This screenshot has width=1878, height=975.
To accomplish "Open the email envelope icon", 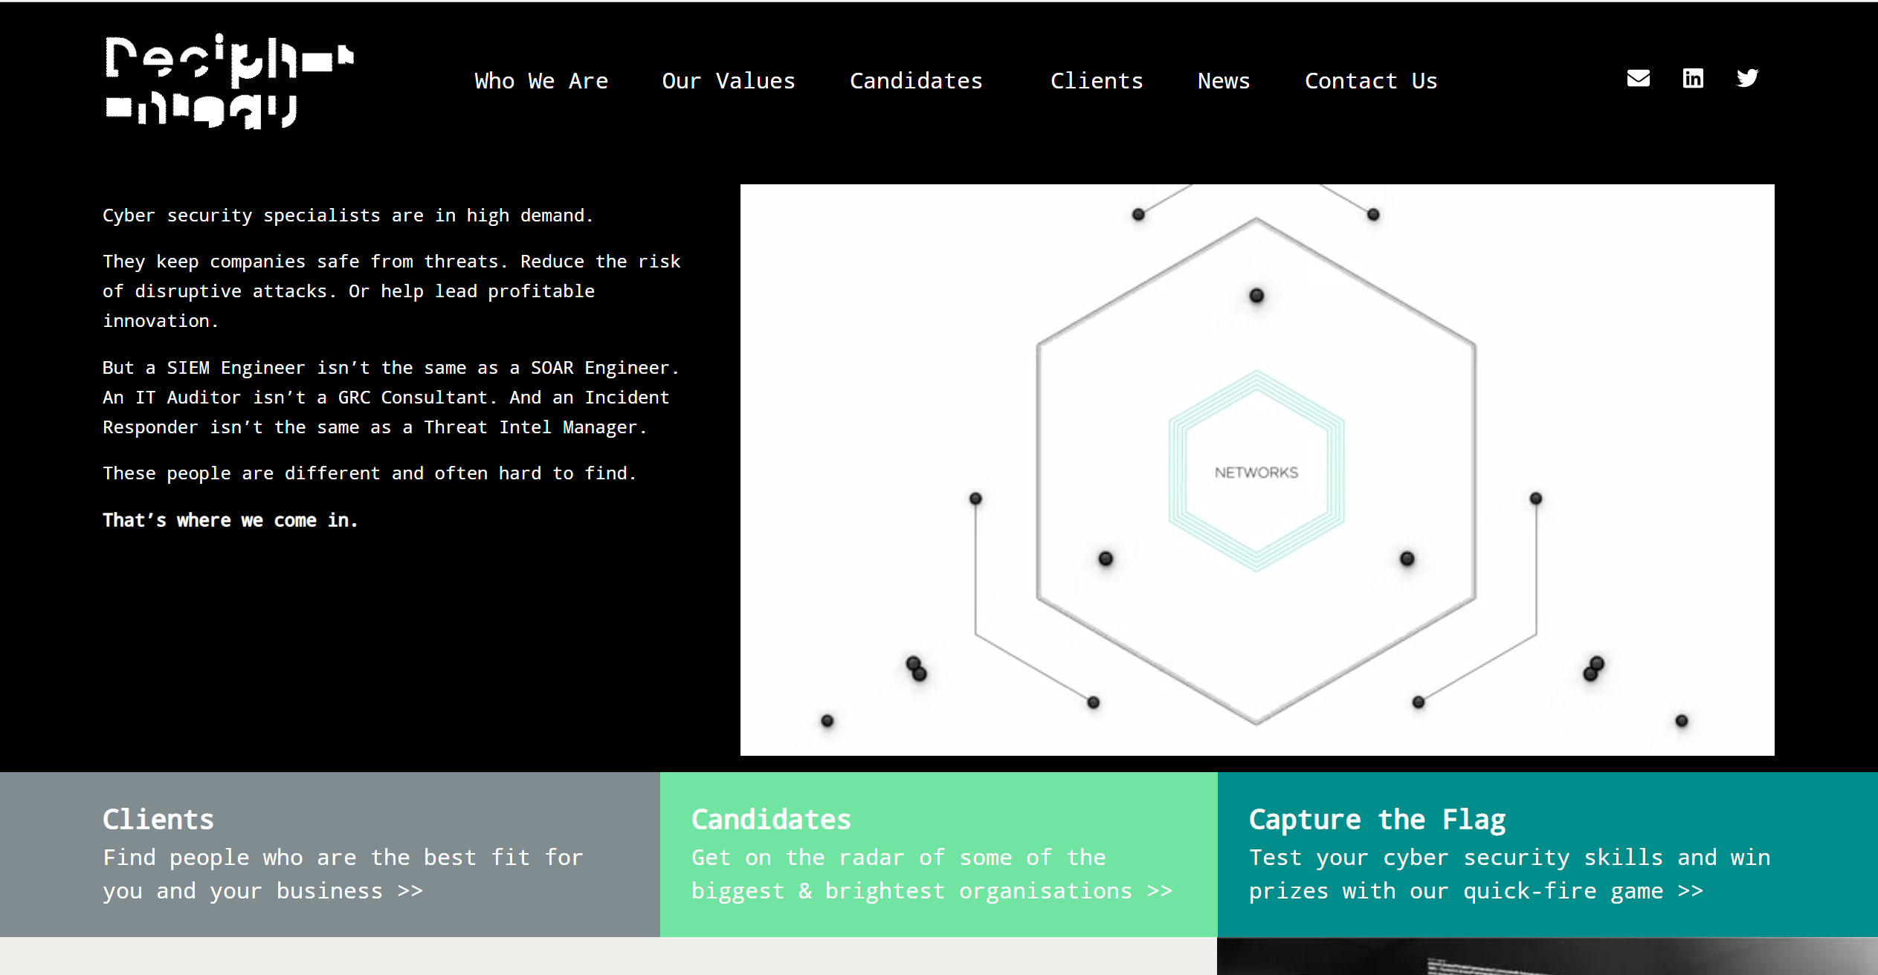I will [1638, 78].
